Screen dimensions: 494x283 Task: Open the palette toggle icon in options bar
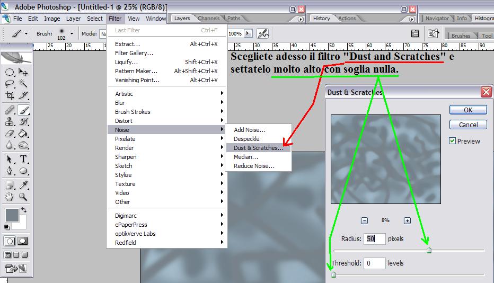(x=415, y=33)
